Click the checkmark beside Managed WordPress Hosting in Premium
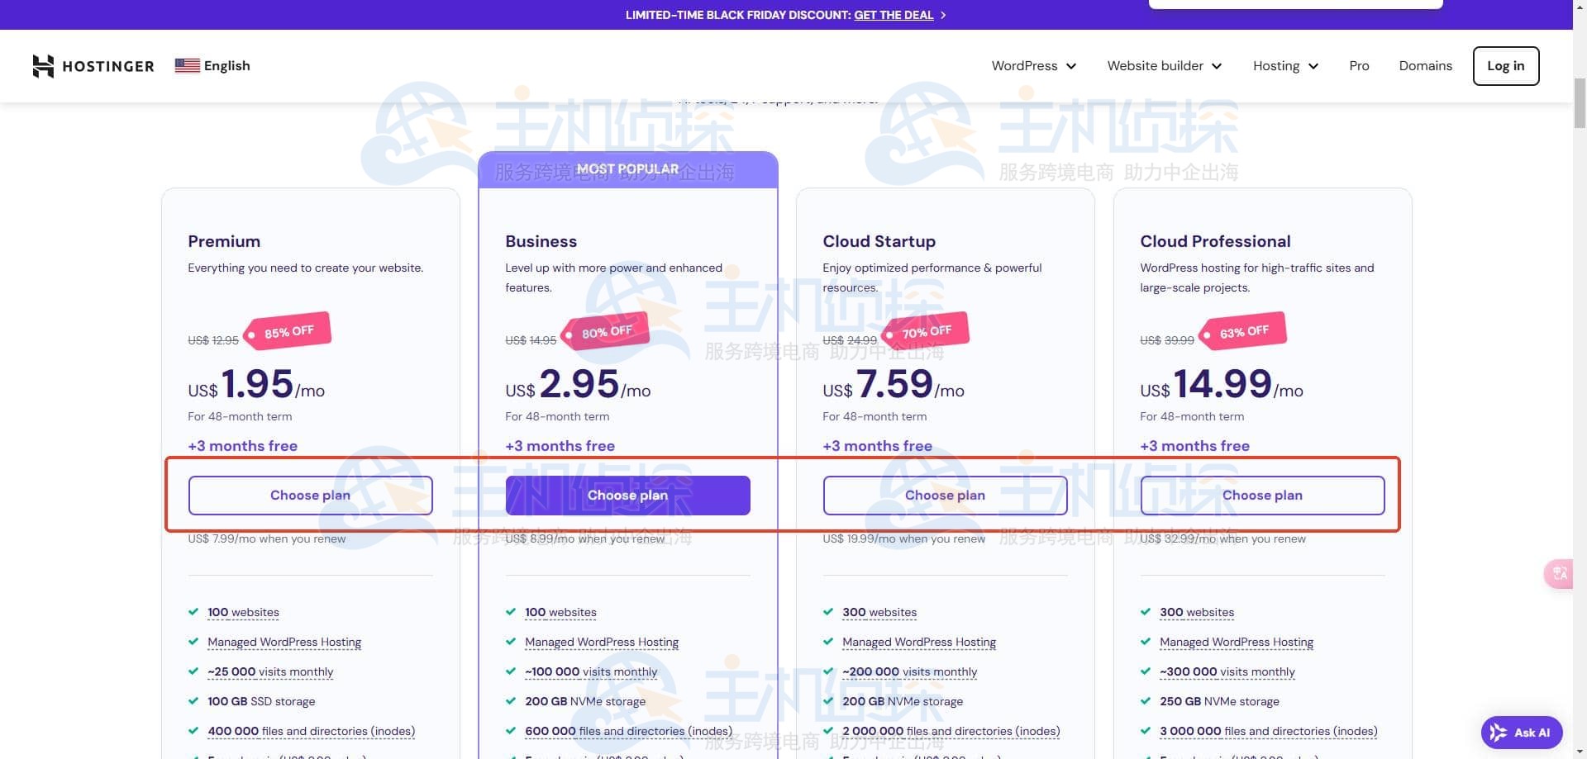This screenshot has width=1587, height=759. [192, 641]
